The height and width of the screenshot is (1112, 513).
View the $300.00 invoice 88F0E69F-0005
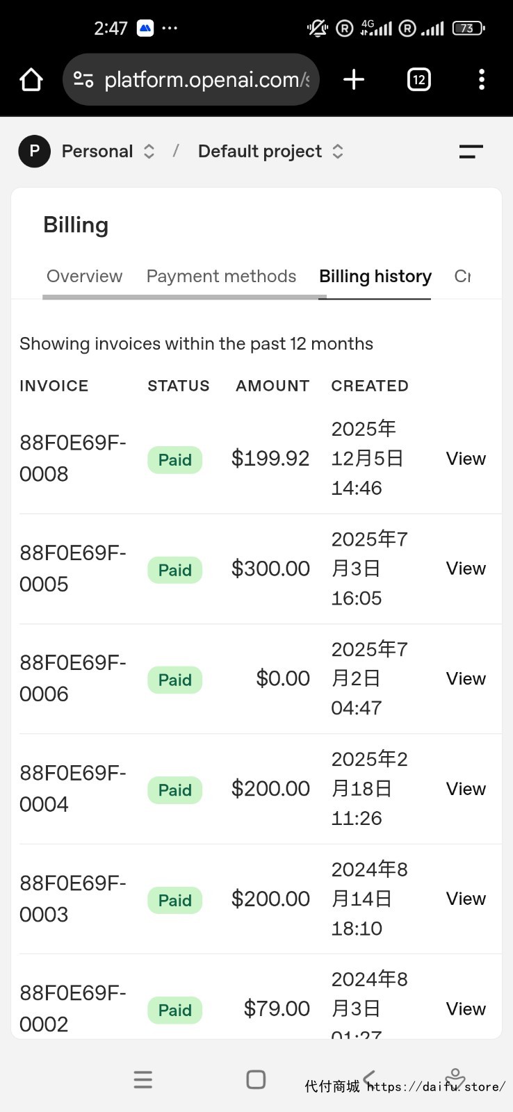point(465,569)
